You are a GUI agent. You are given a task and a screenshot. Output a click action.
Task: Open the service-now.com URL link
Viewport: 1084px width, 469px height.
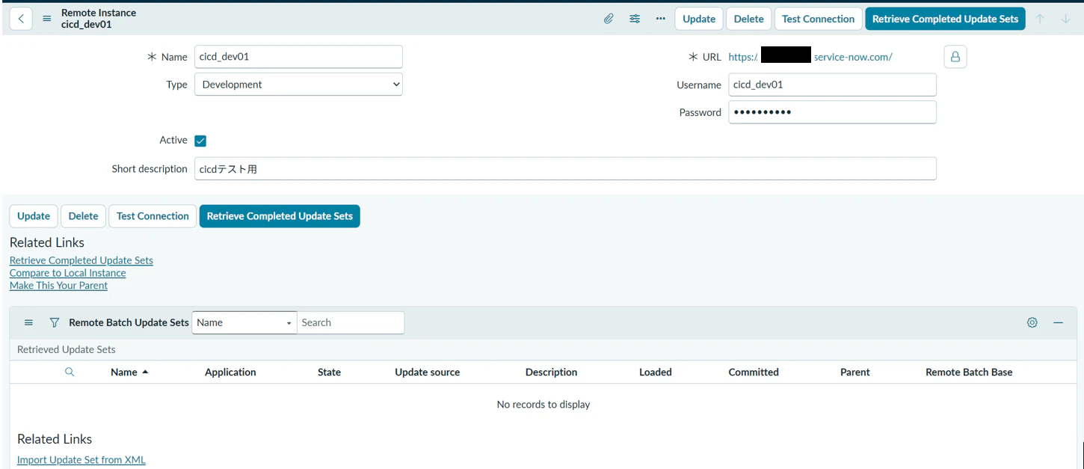(810, 57)
